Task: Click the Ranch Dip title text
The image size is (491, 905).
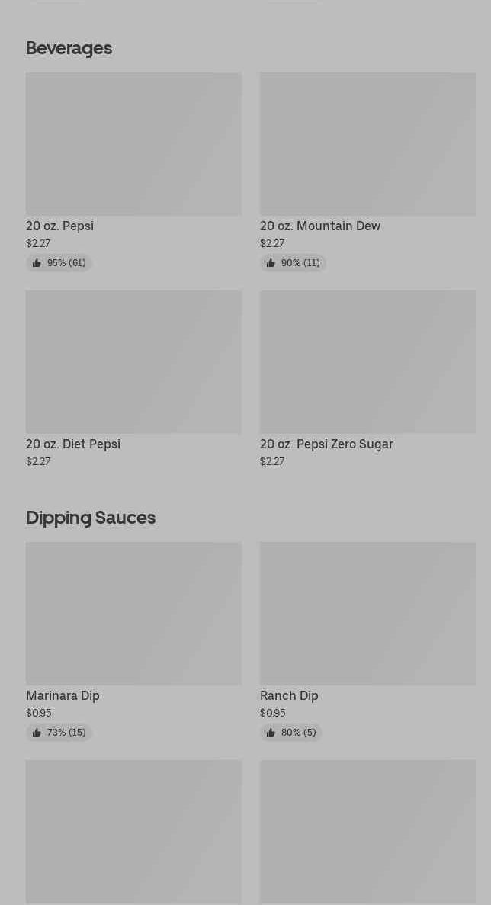Action: click(x=289, y=696)
